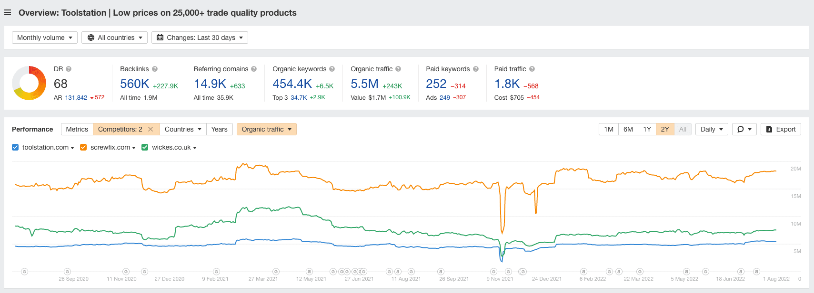This screenshot has width=814, height=293.
Task: Toggle the screwfix.com checkbox
Action: 83,147
